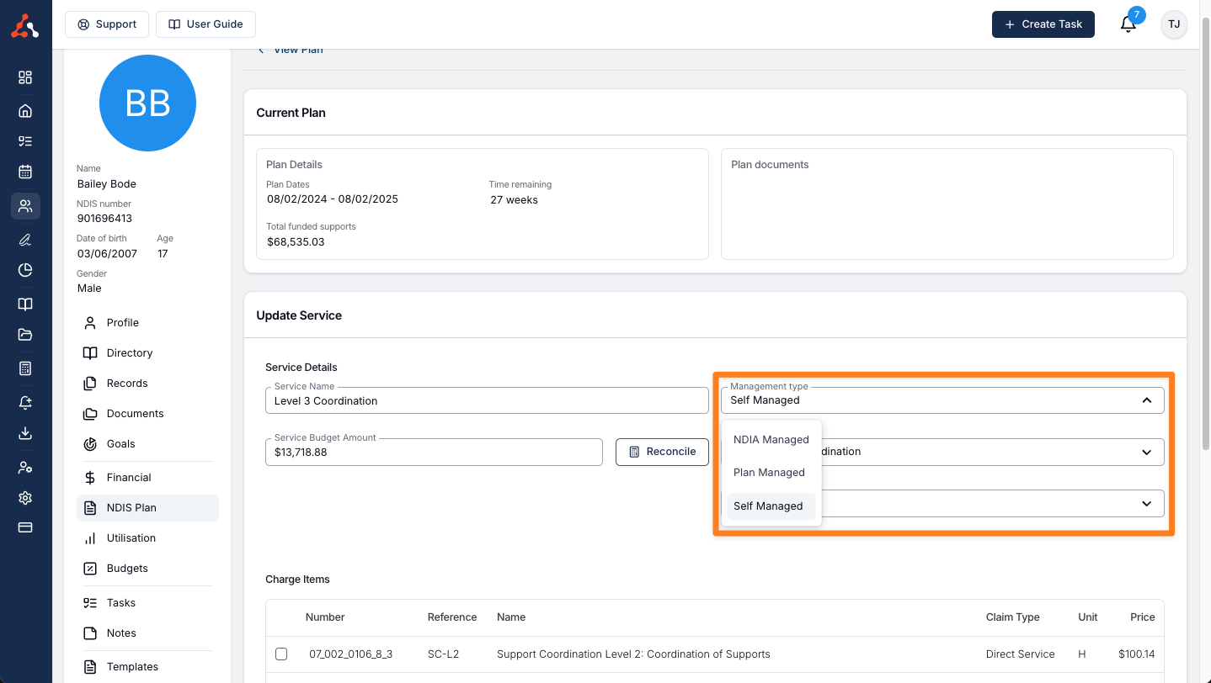Click the Service Budget Amount field
This screenshot has width=1211, height=683.
click(434, 452)
